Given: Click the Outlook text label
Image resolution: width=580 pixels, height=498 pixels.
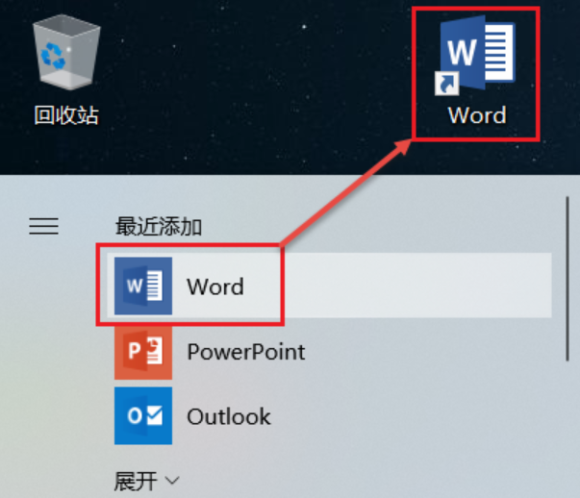Looking at the screenshot, I should (x=229, y=416).
